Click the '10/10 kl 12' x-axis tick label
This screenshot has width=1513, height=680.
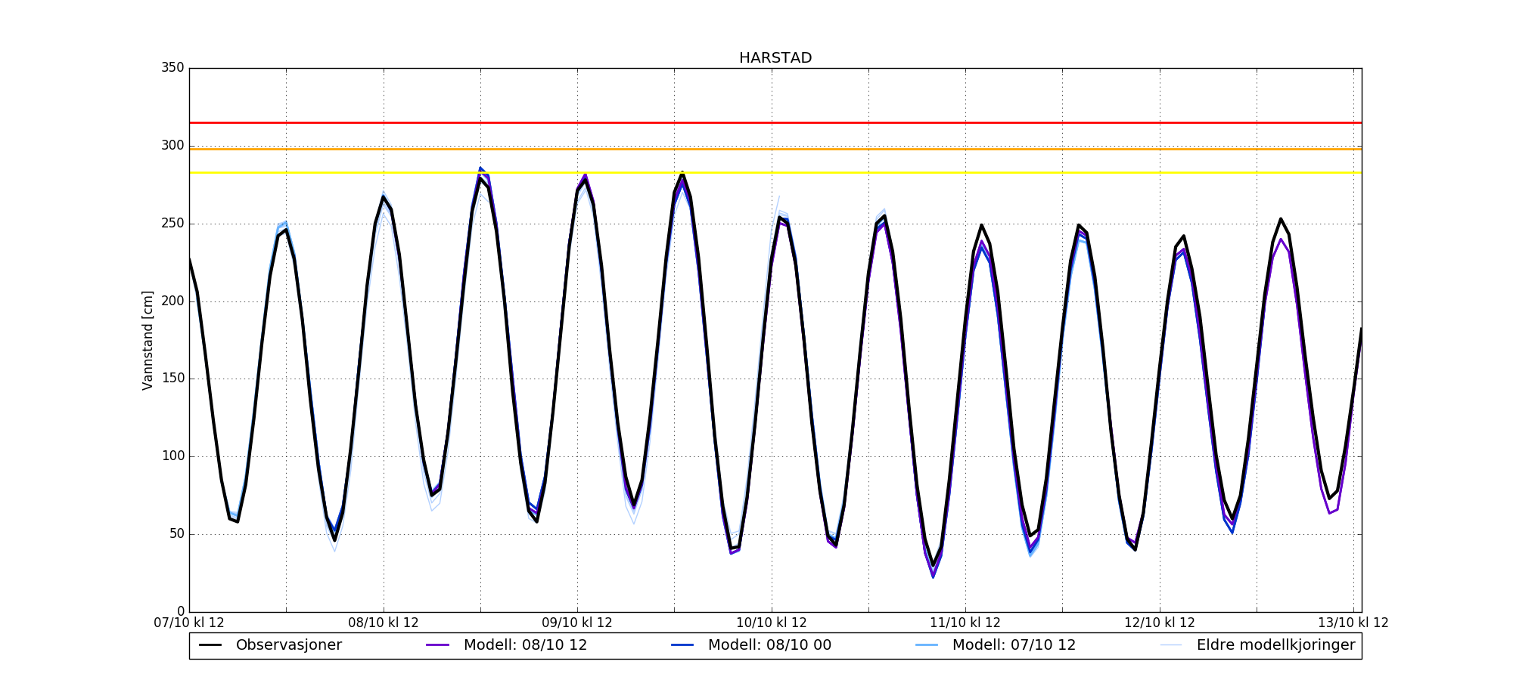772,623
